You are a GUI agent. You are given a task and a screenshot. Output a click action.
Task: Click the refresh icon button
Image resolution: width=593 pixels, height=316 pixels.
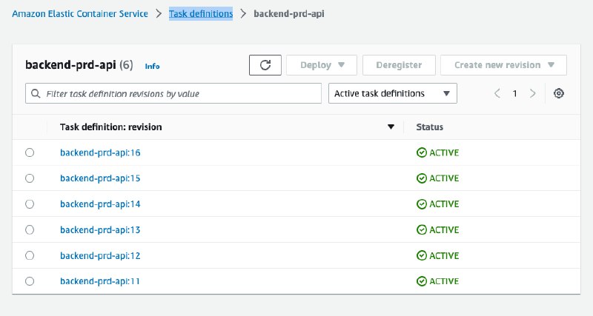265,65
